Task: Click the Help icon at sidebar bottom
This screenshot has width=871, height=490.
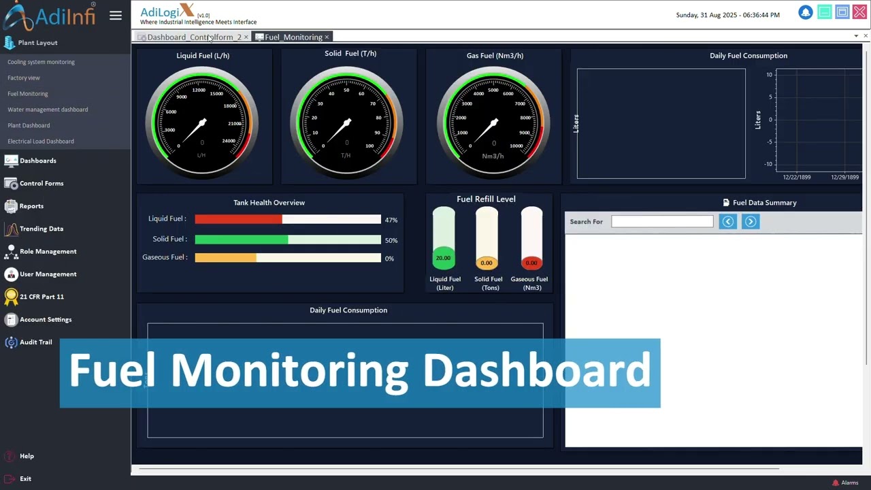Action: (x=10, y=456)
